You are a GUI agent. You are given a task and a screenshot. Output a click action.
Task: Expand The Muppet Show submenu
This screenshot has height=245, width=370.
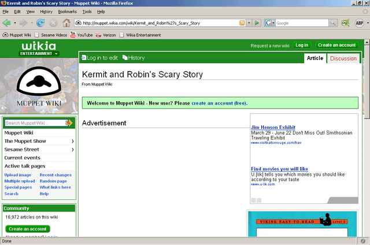pyautogui.click(x=73, y=141)
